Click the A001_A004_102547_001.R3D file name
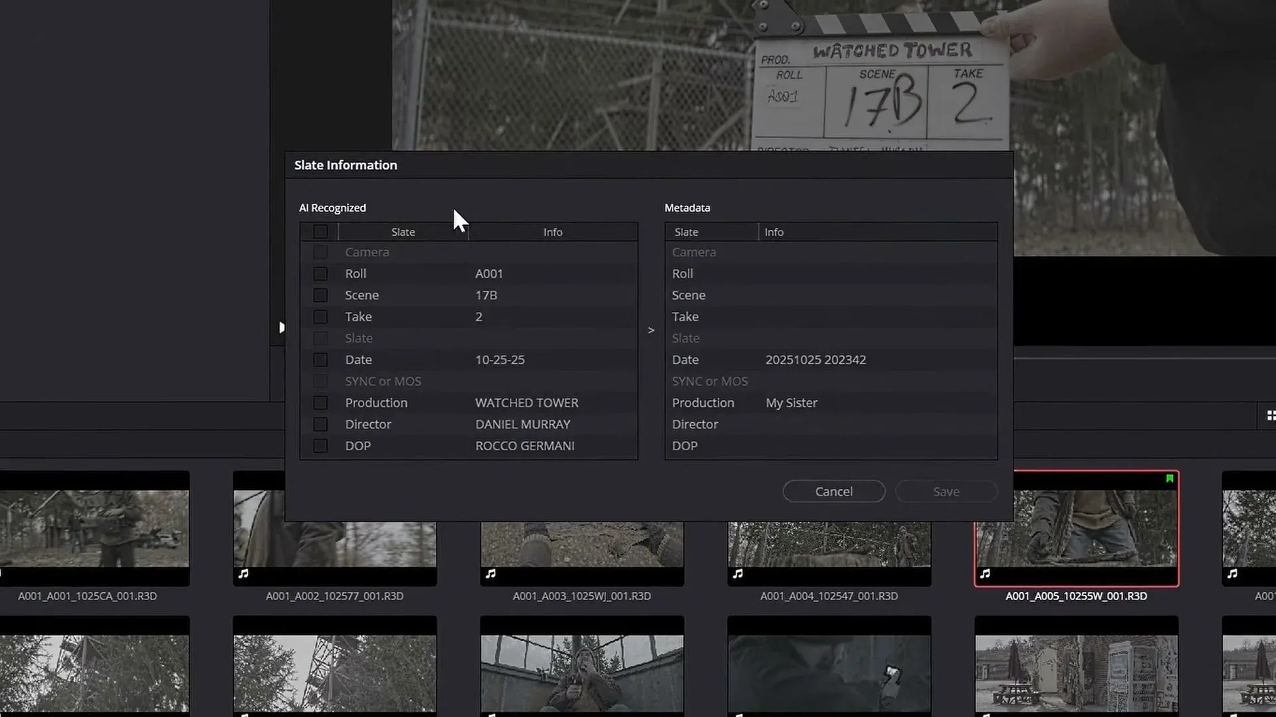Screen dimensions: 1276x717 829,596
